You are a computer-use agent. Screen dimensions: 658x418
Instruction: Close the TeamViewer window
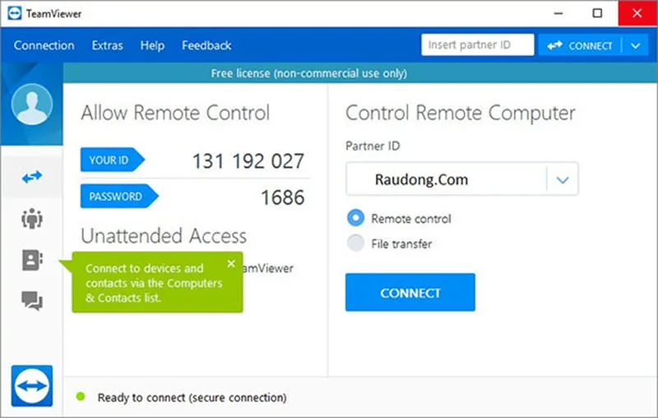click(637, 13)
